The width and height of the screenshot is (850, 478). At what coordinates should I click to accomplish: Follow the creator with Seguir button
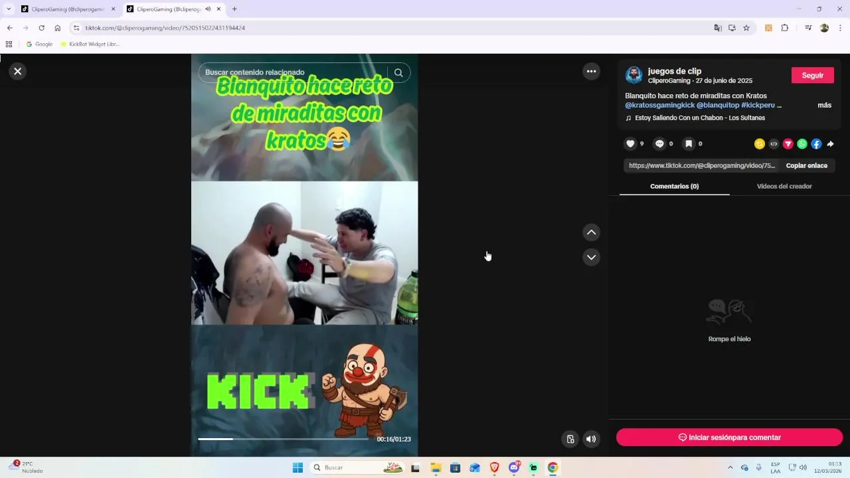[x=812, y=75]
